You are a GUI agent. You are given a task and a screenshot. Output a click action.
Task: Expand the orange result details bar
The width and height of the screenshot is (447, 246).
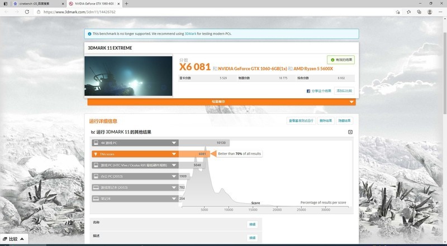point(221,102)
